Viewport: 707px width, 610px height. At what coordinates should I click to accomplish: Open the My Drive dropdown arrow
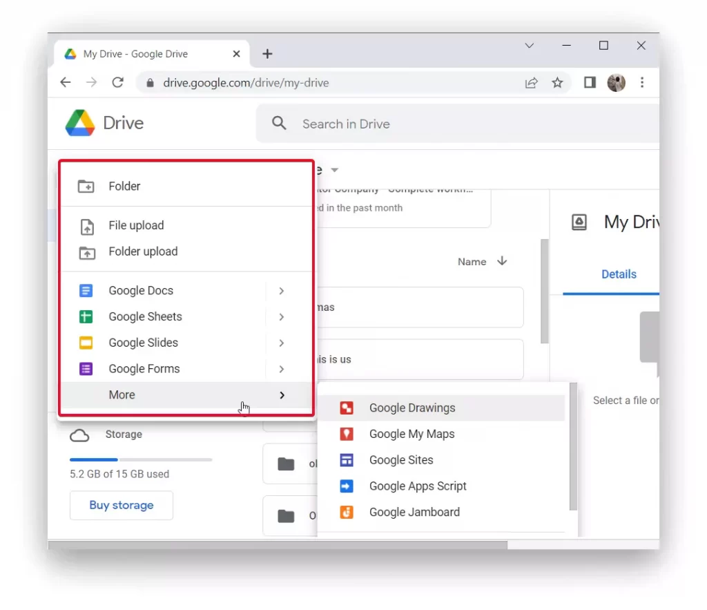click(335, 170)
